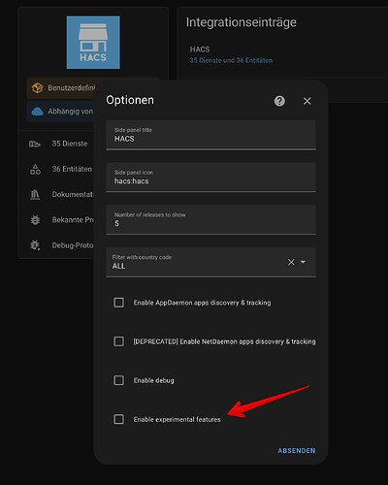This screenshot has width=388, height=485.
Task: Click the custom integration box icon
Action: pos(37,87)
